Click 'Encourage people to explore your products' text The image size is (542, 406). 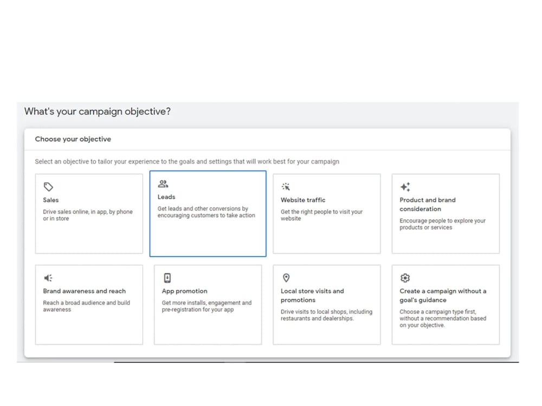(442, 224)
